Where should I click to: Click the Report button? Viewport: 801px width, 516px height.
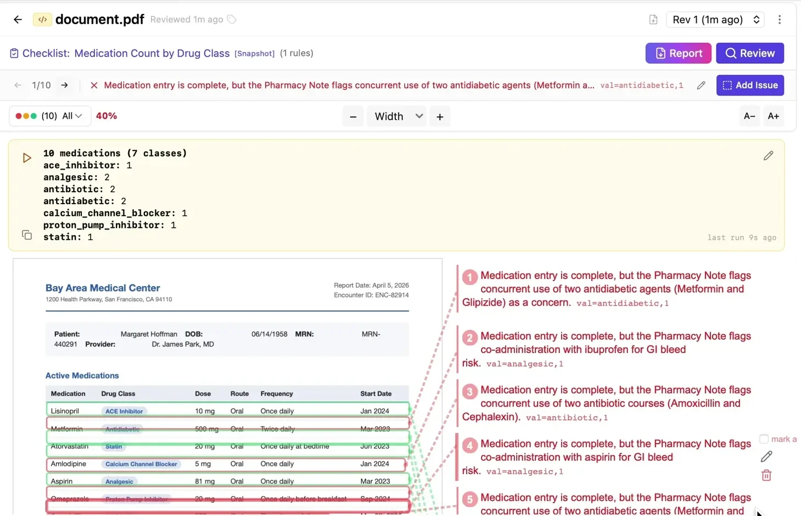pos(678,53)
